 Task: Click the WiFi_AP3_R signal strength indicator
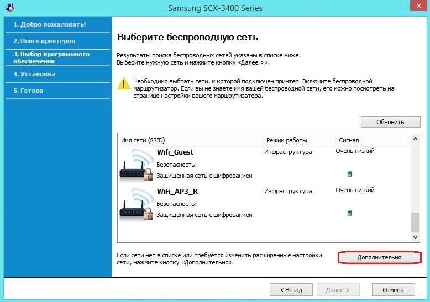click(349, 213)
